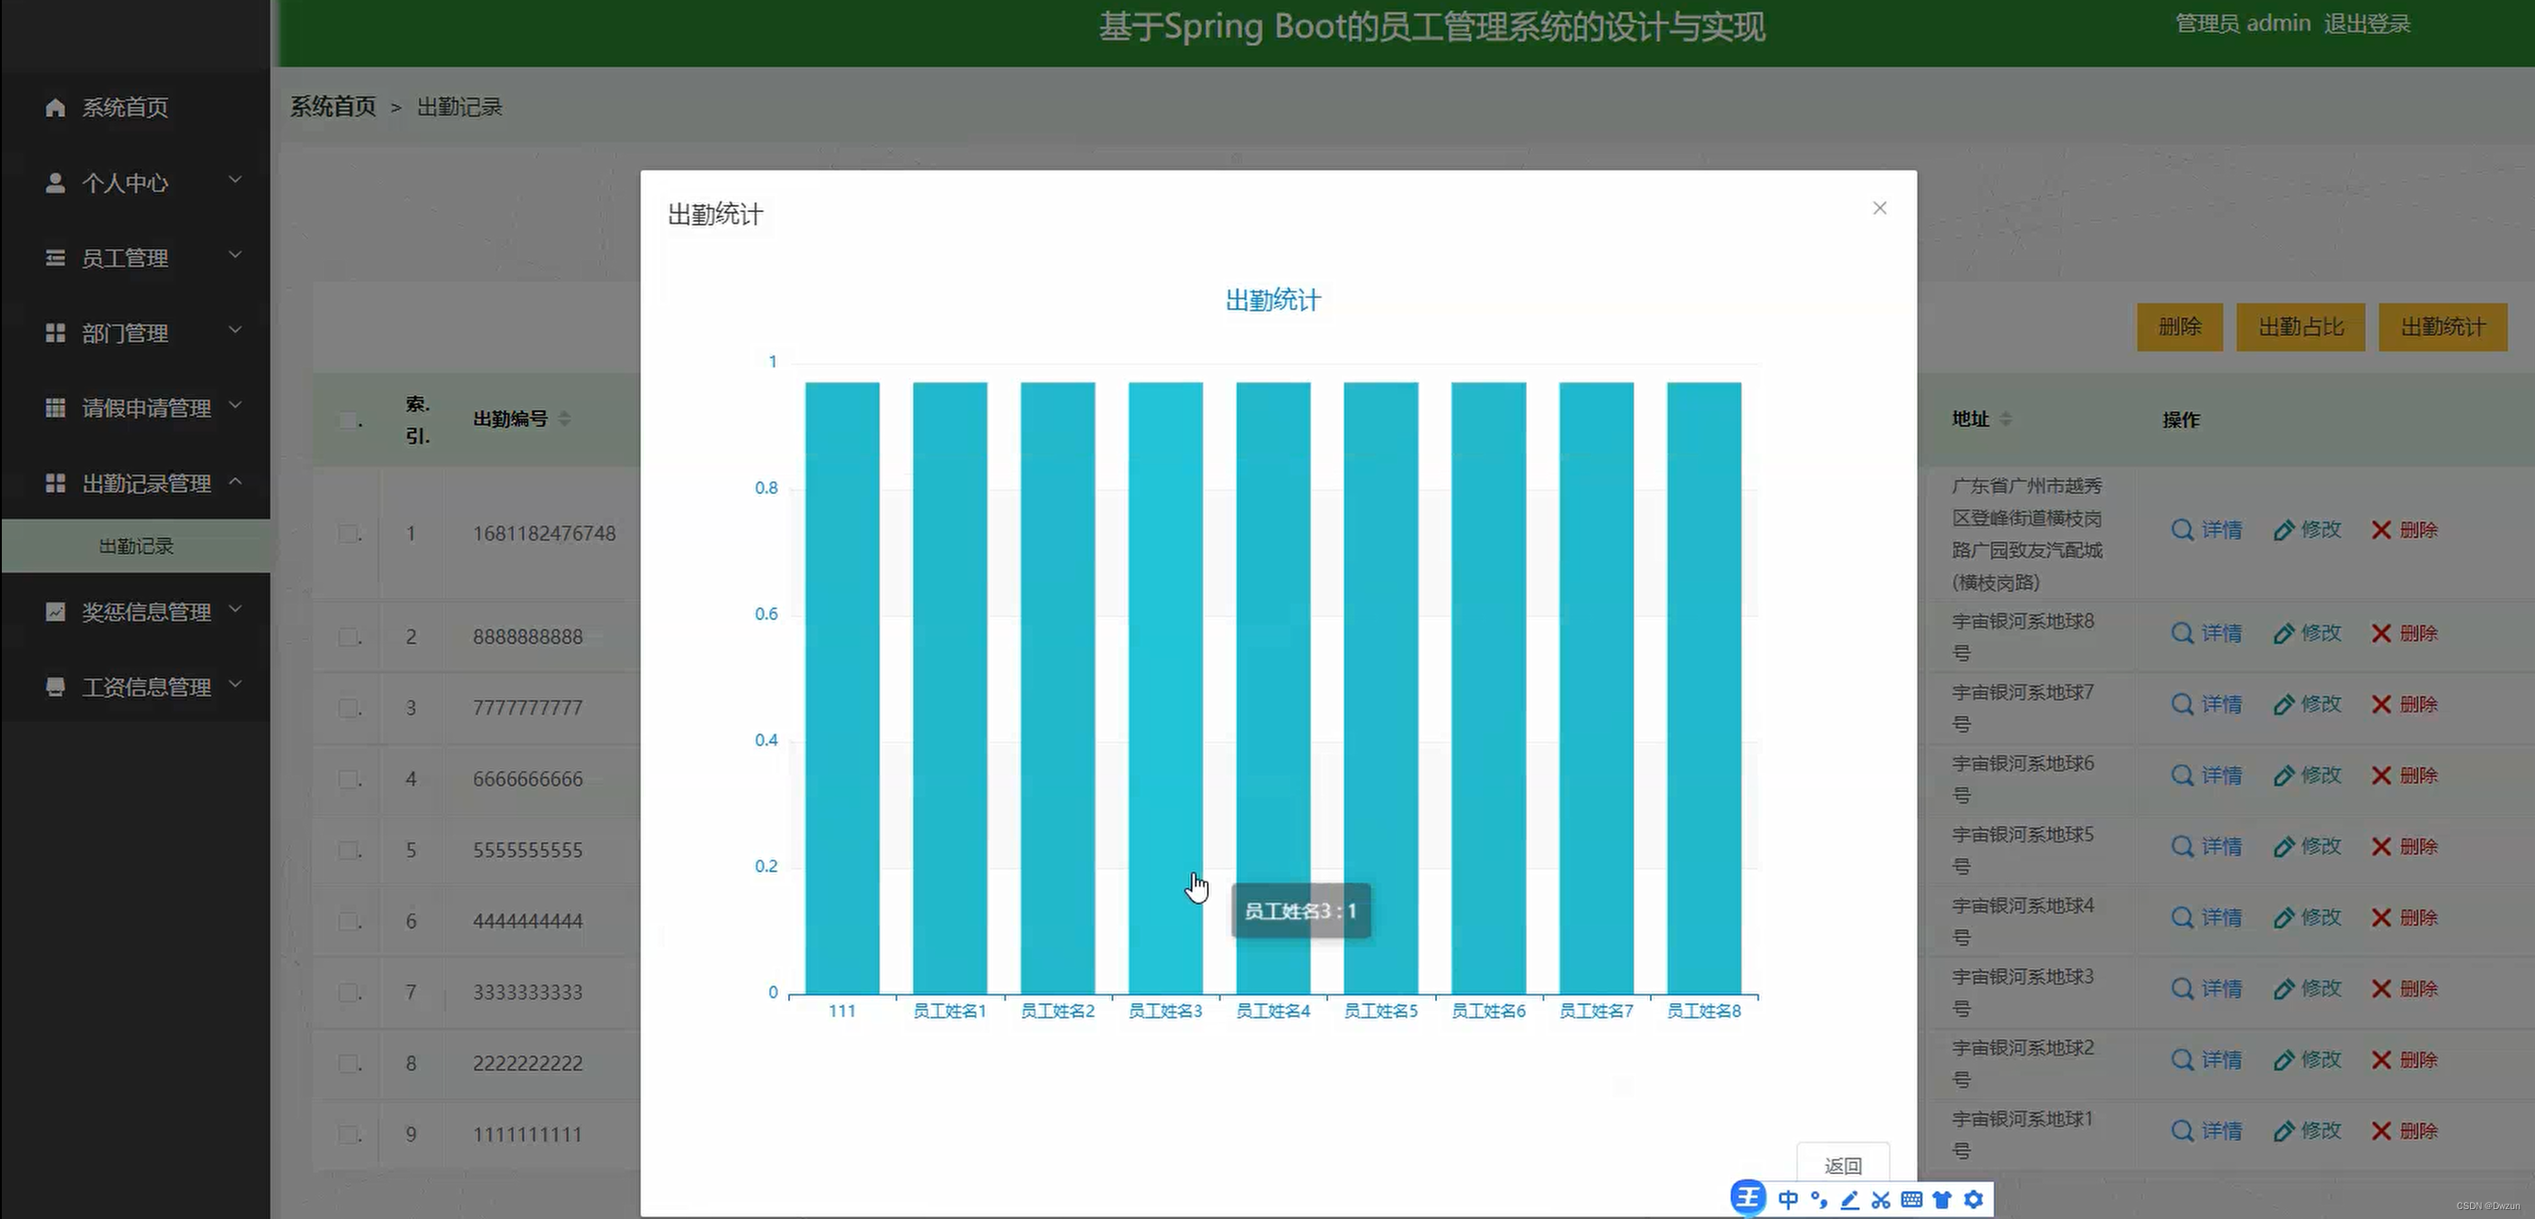
Task: Sort by 地址 column arrows
Action: [2006, 420]
